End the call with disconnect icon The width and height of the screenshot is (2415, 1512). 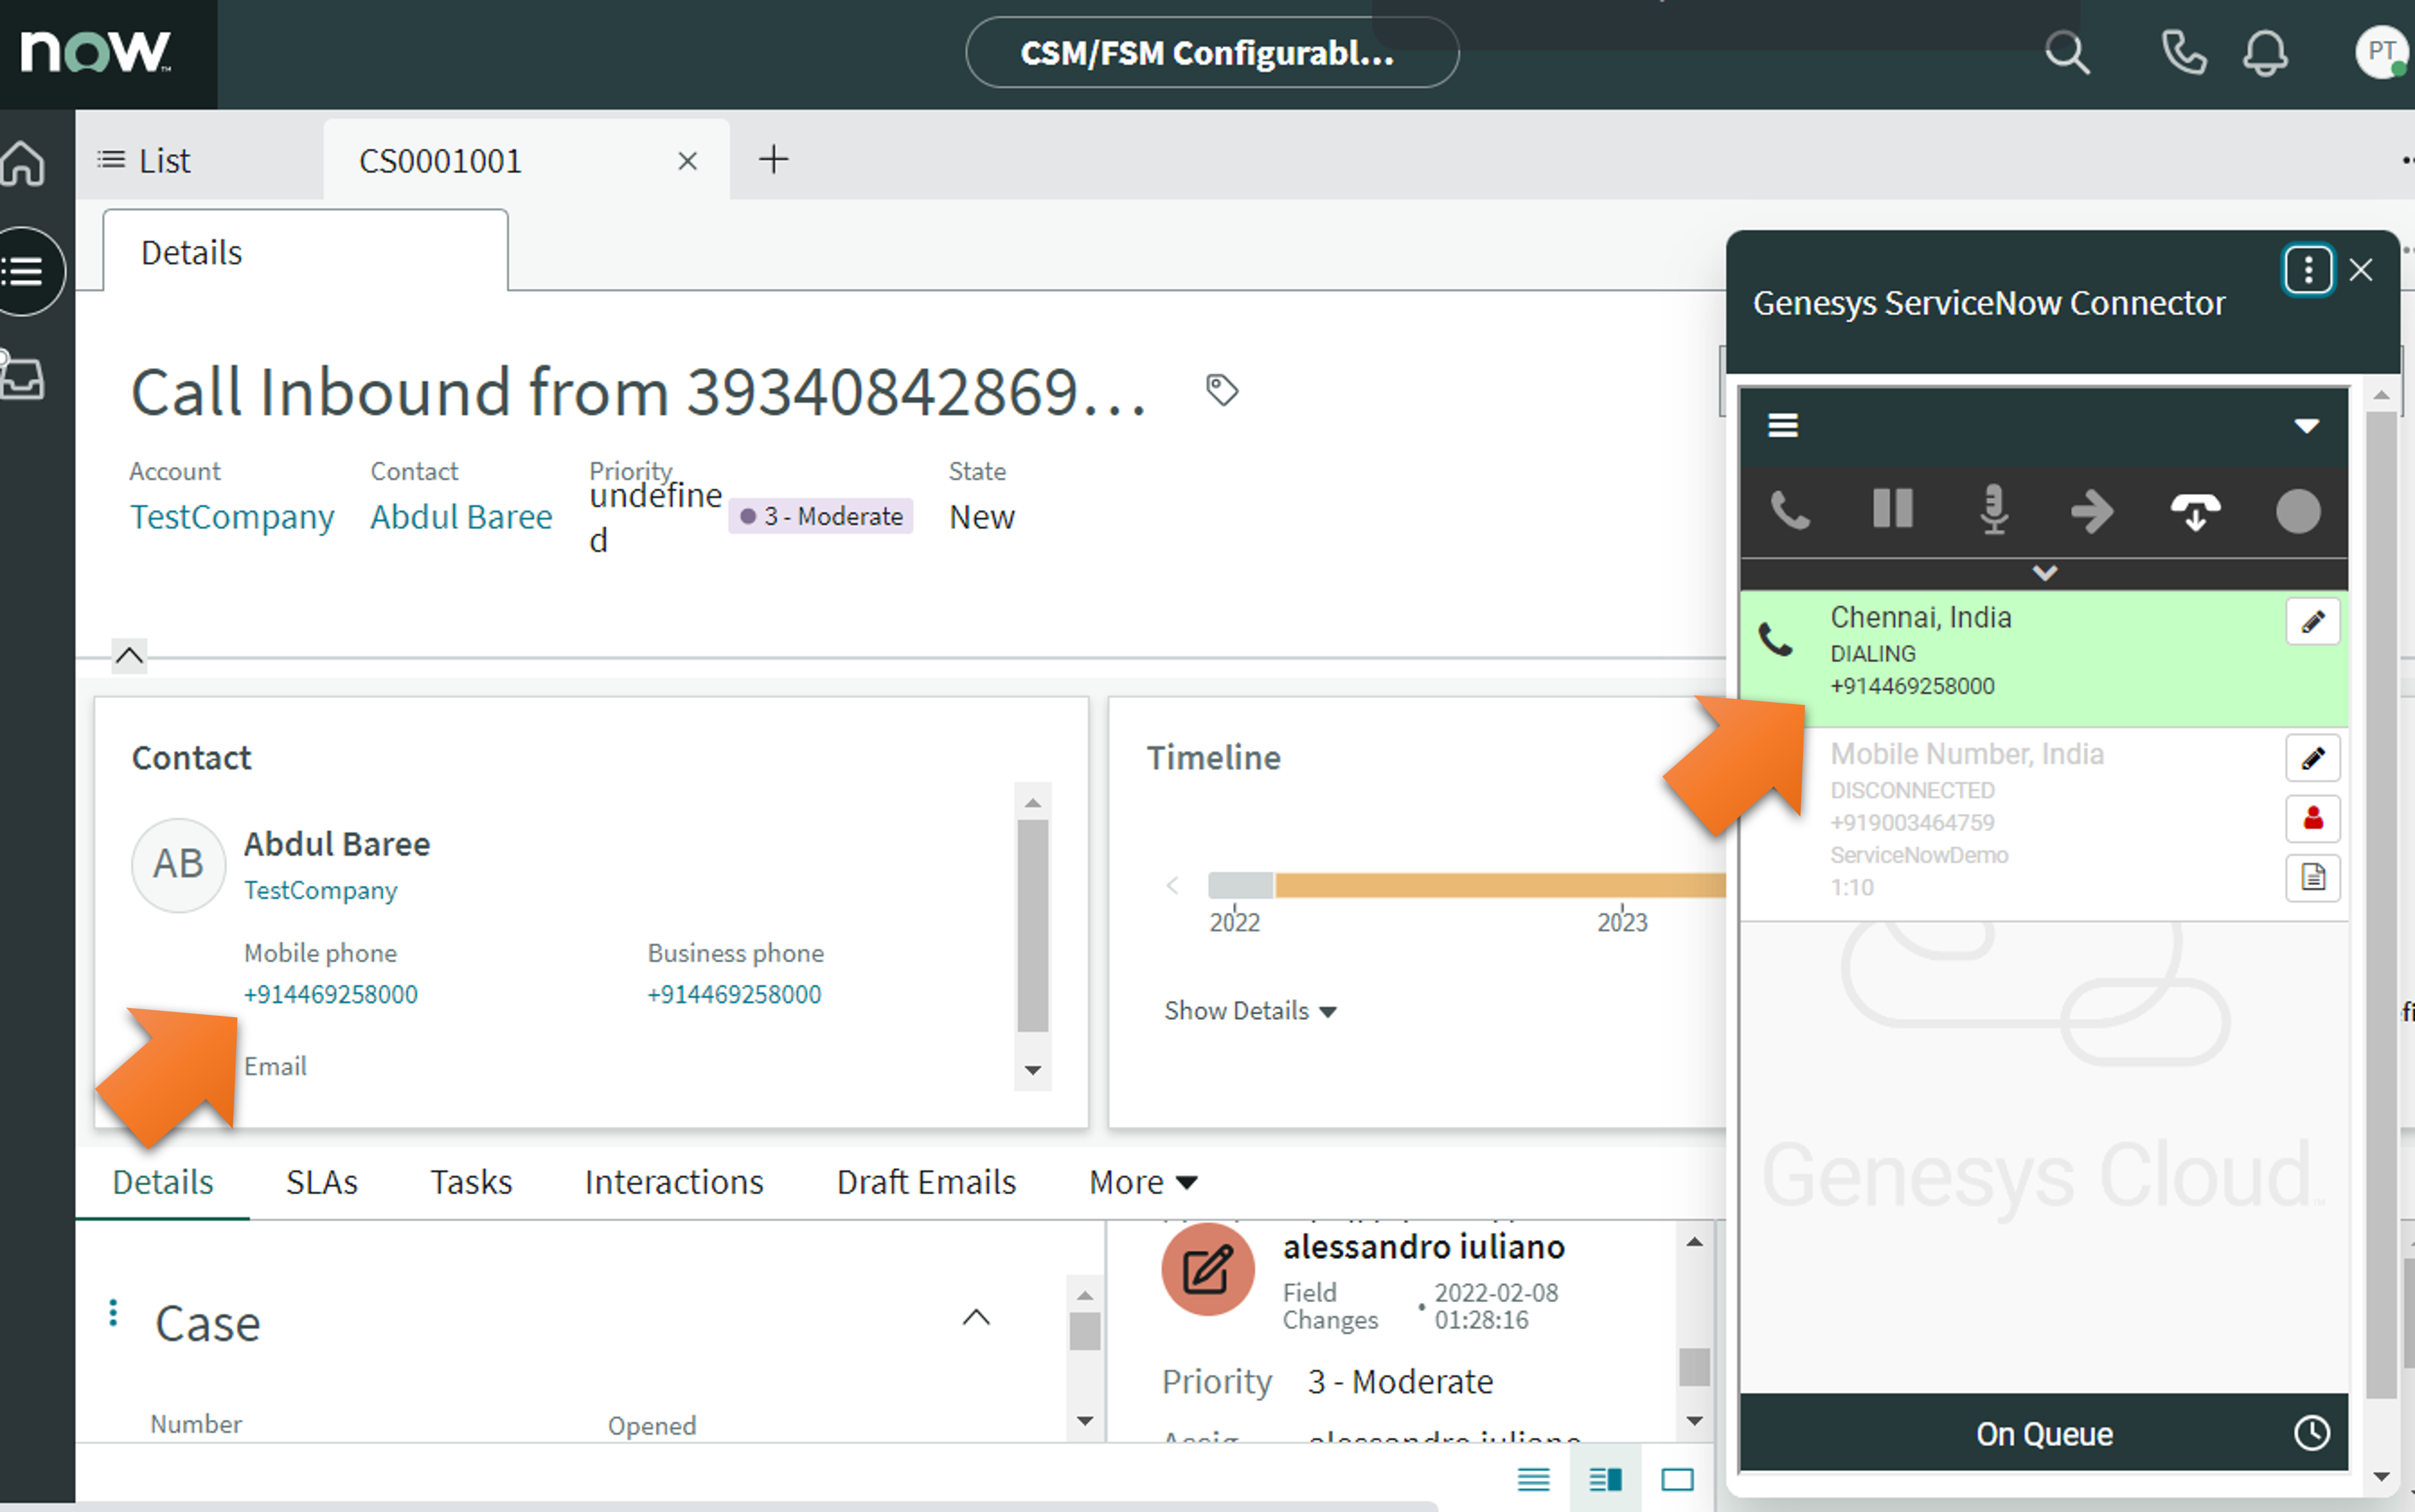[x=2195, y=511]
